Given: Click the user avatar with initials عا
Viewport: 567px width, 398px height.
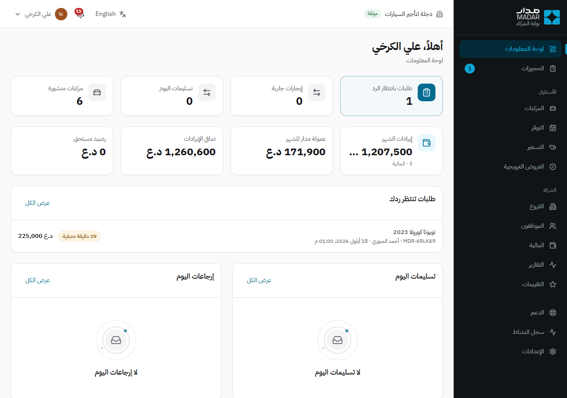Looking at the screenshot, I should [61, 14].
